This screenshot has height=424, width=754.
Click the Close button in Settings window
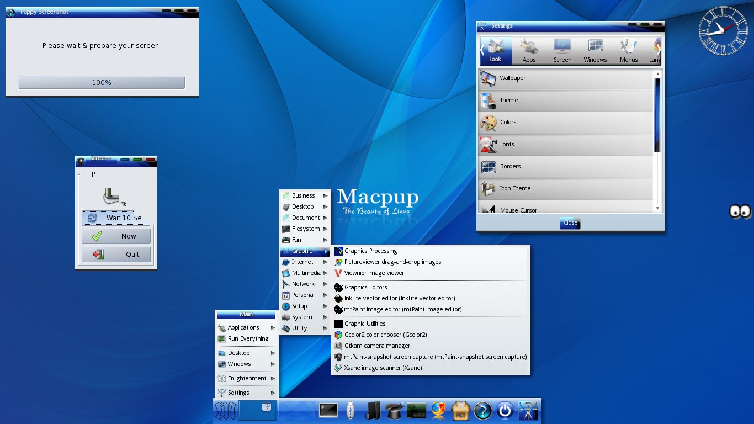pos(570,223)
